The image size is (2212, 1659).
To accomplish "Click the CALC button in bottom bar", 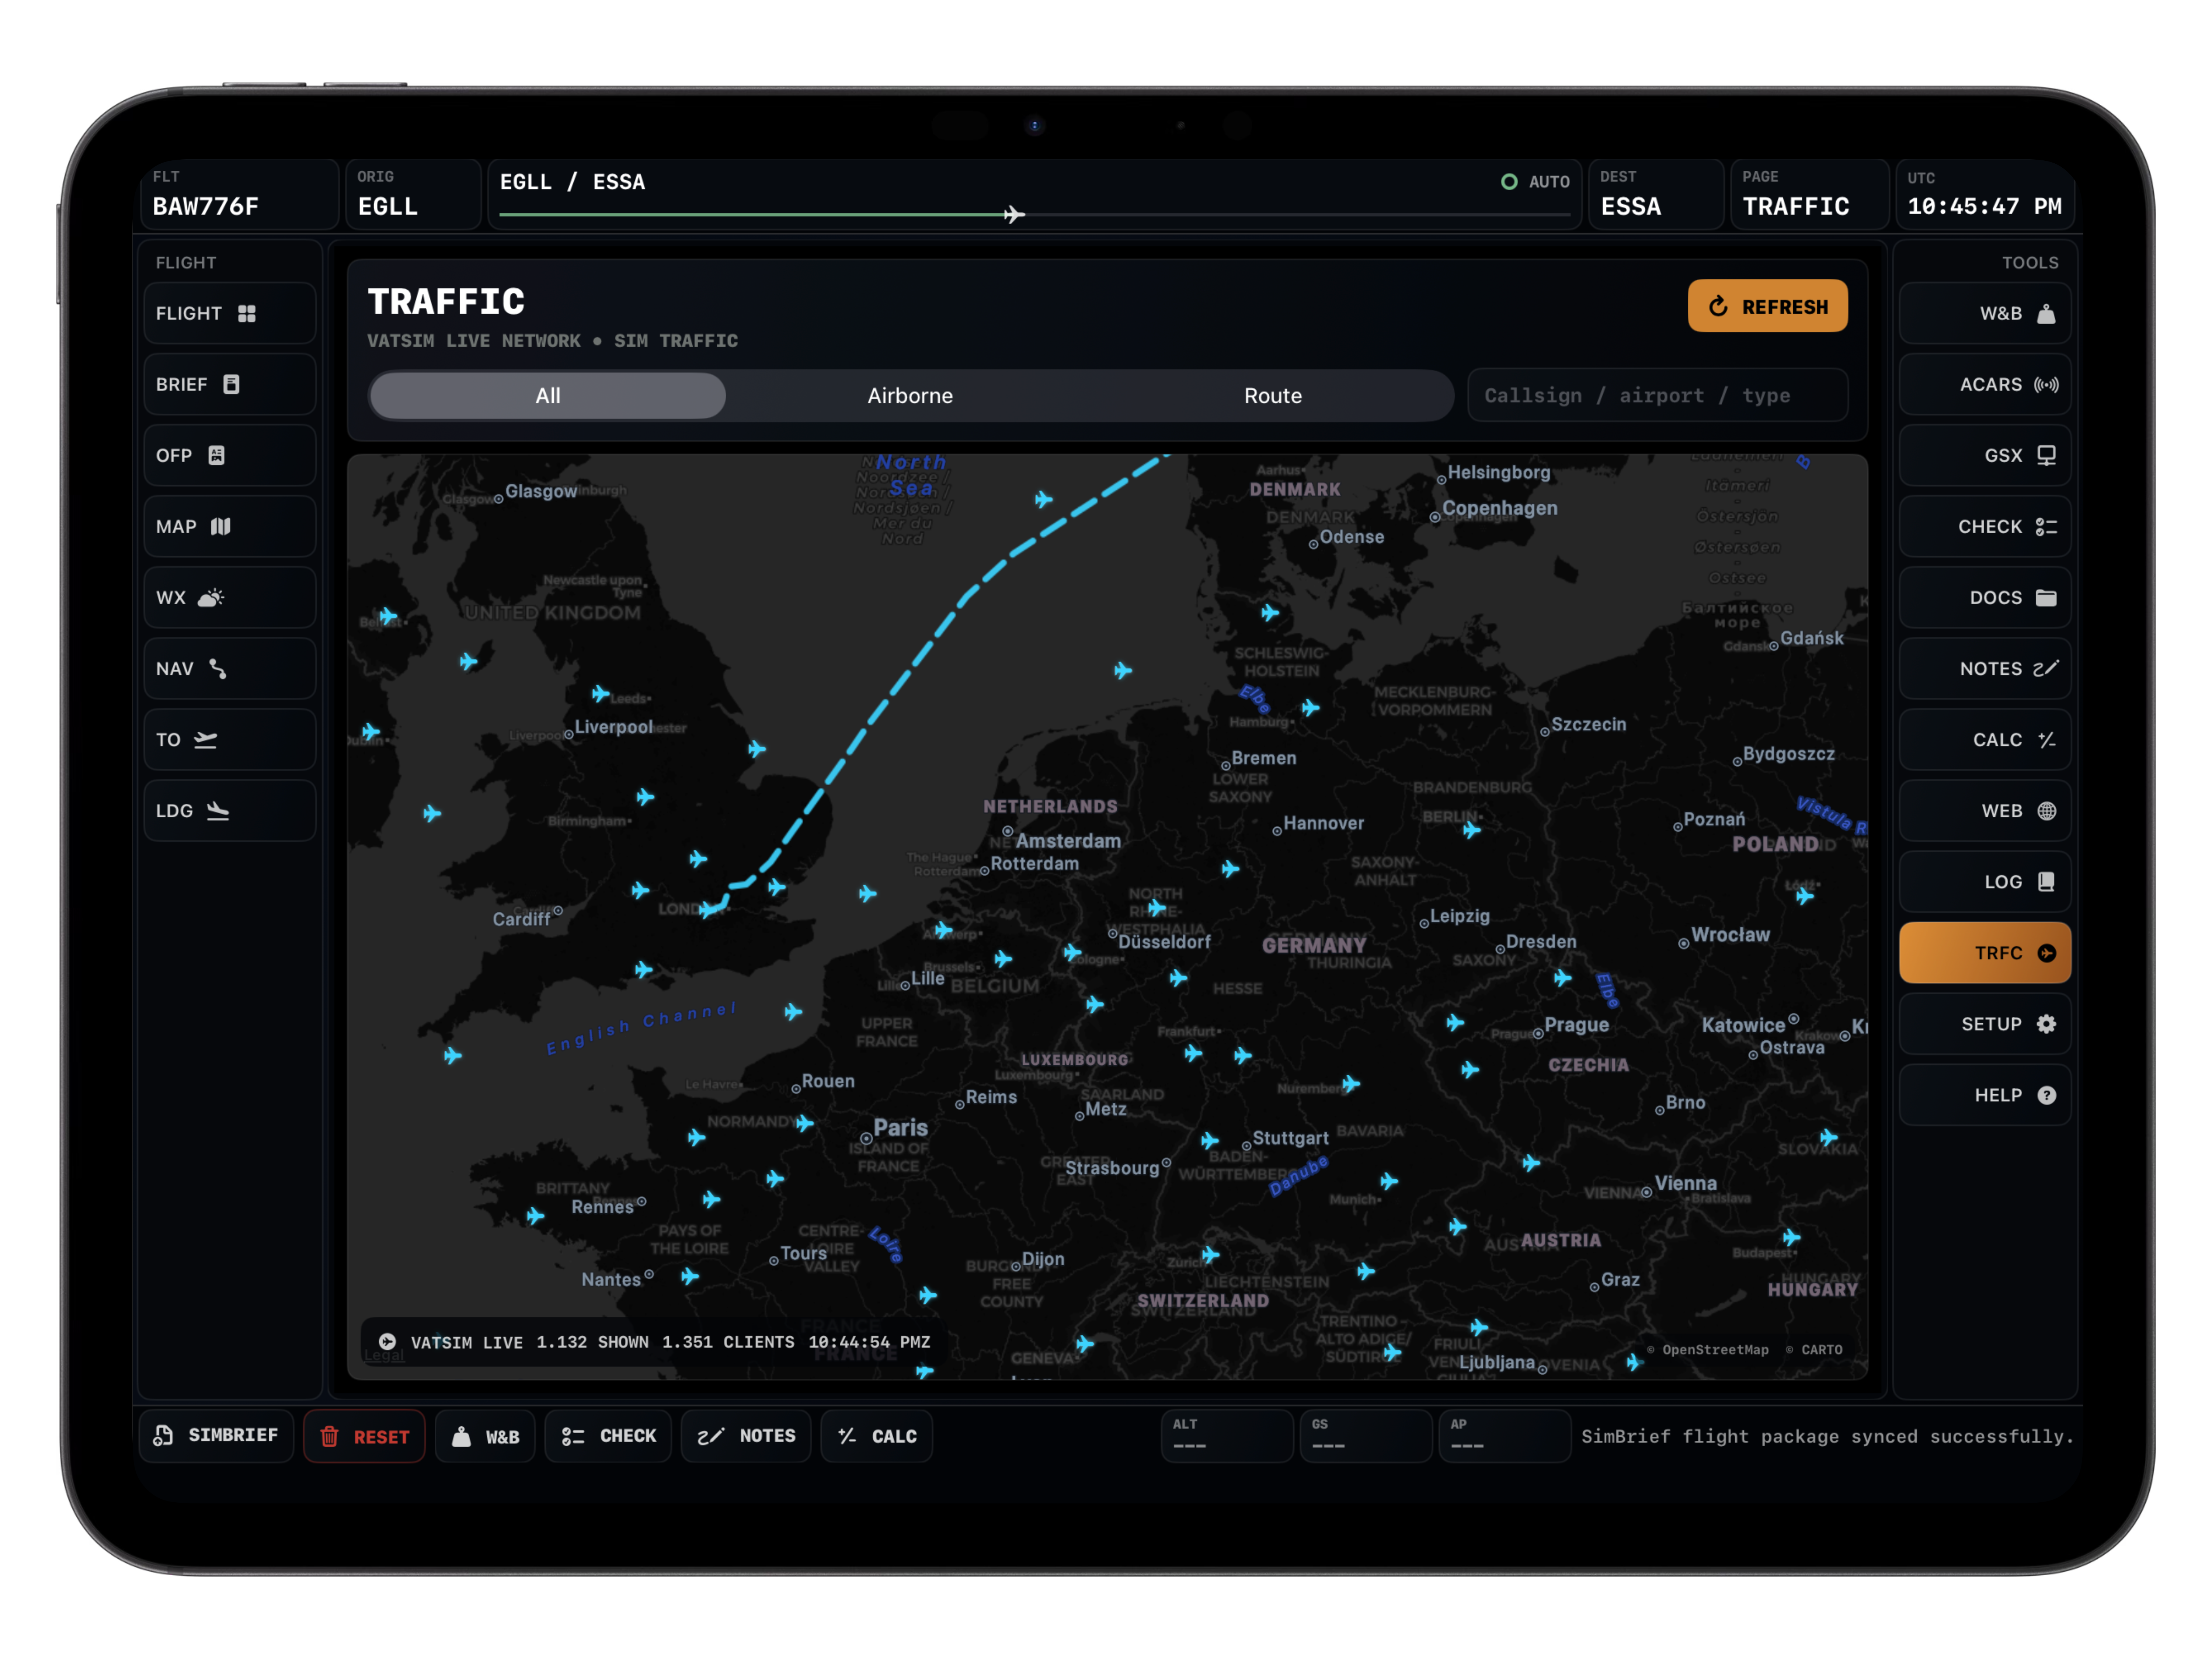I will [x=877, y=1436].
